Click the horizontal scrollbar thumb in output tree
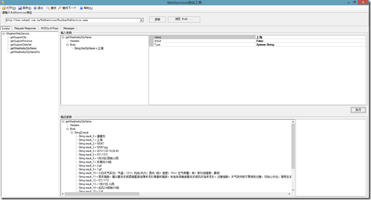The image size is (371, 200). [102, 194]
